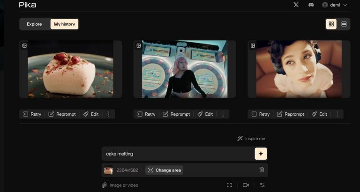Click Retry under the cake video
The height and width of the screenshot is (192, 360).
(32, 114)
